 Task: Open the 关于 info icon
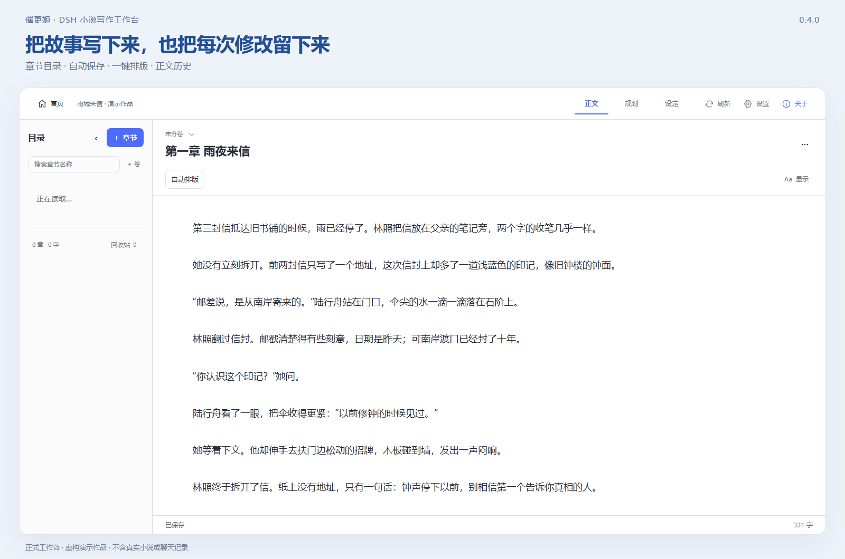tap(786, 104)
